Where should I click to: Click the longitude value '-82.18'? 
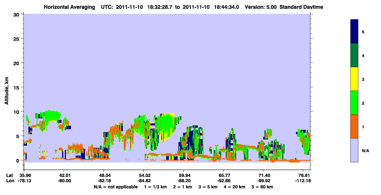[x=104, y=181]
